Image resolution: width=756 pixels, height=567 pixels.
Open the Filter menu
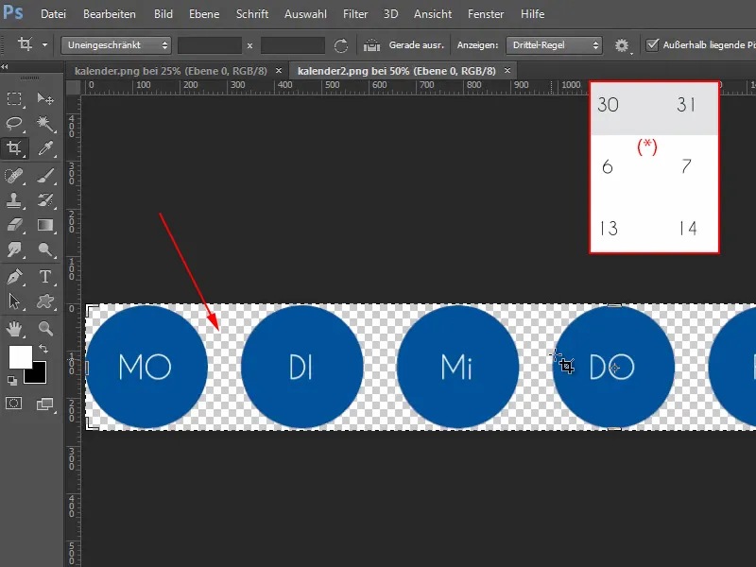(355, 14)
